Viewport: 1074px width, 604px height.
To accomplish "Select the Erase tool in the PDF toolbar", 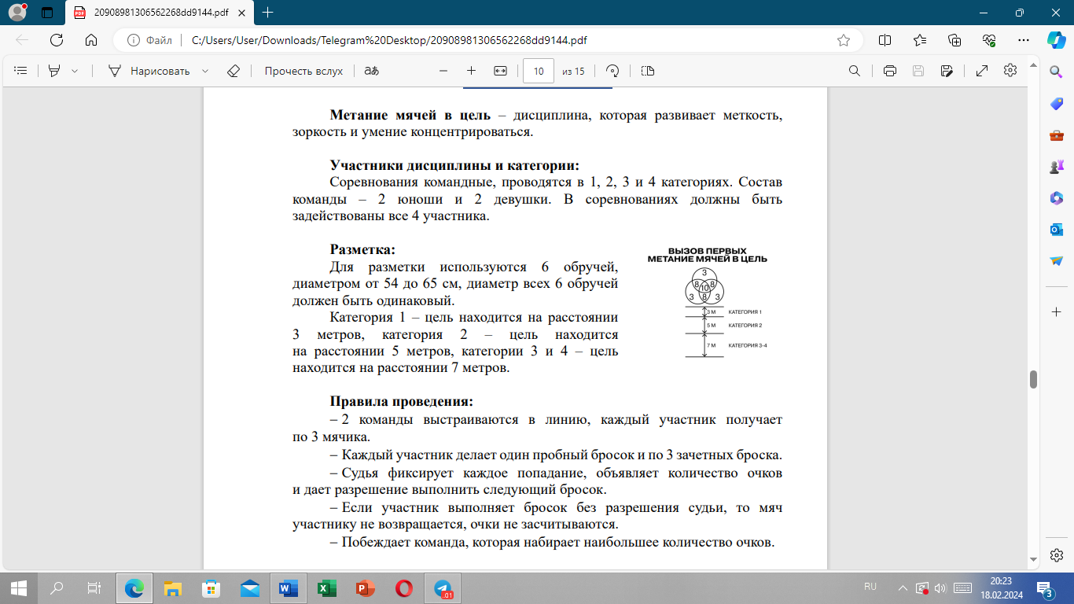I will coord(233,71).
